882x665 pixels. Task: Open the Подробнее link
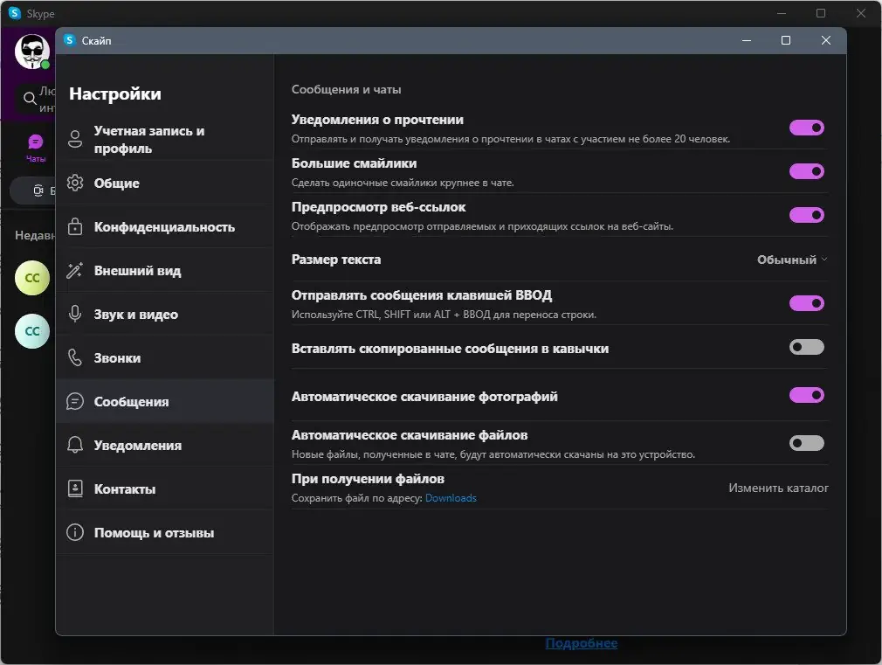(581, 643)
